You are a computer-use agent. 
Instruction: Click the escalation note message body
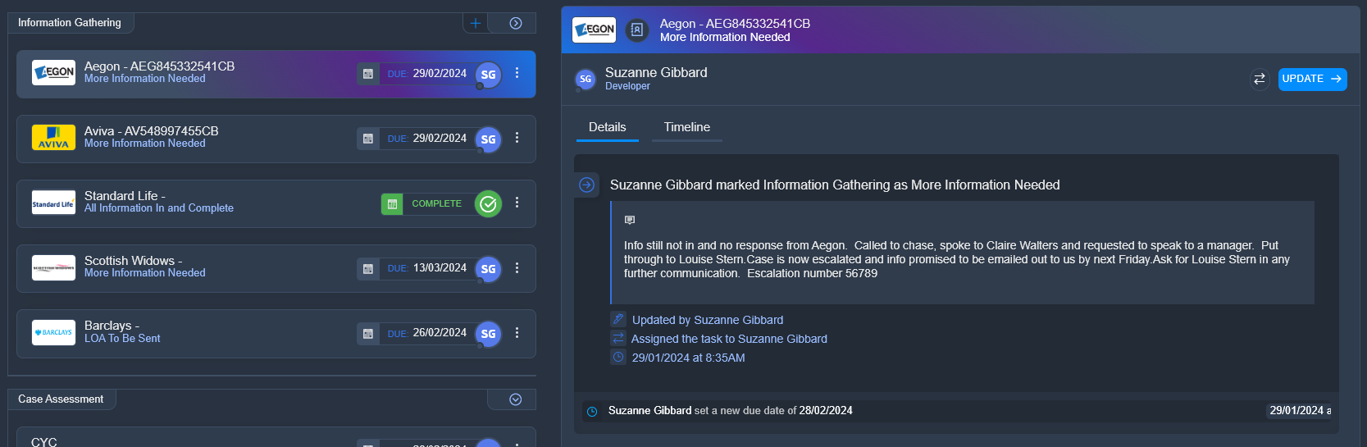click(x=957, y=259)
